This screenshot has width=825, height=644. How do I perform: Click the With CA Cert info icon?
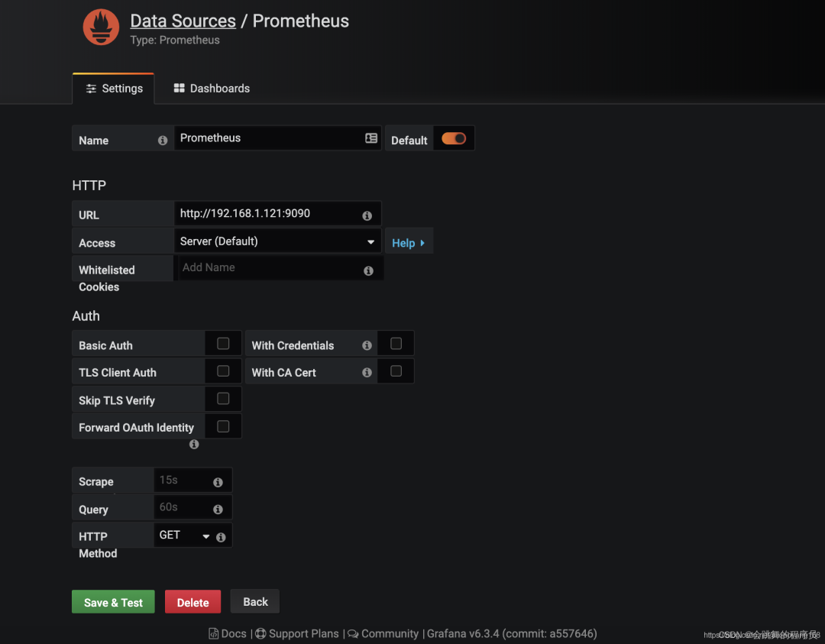tap(367, 373)
